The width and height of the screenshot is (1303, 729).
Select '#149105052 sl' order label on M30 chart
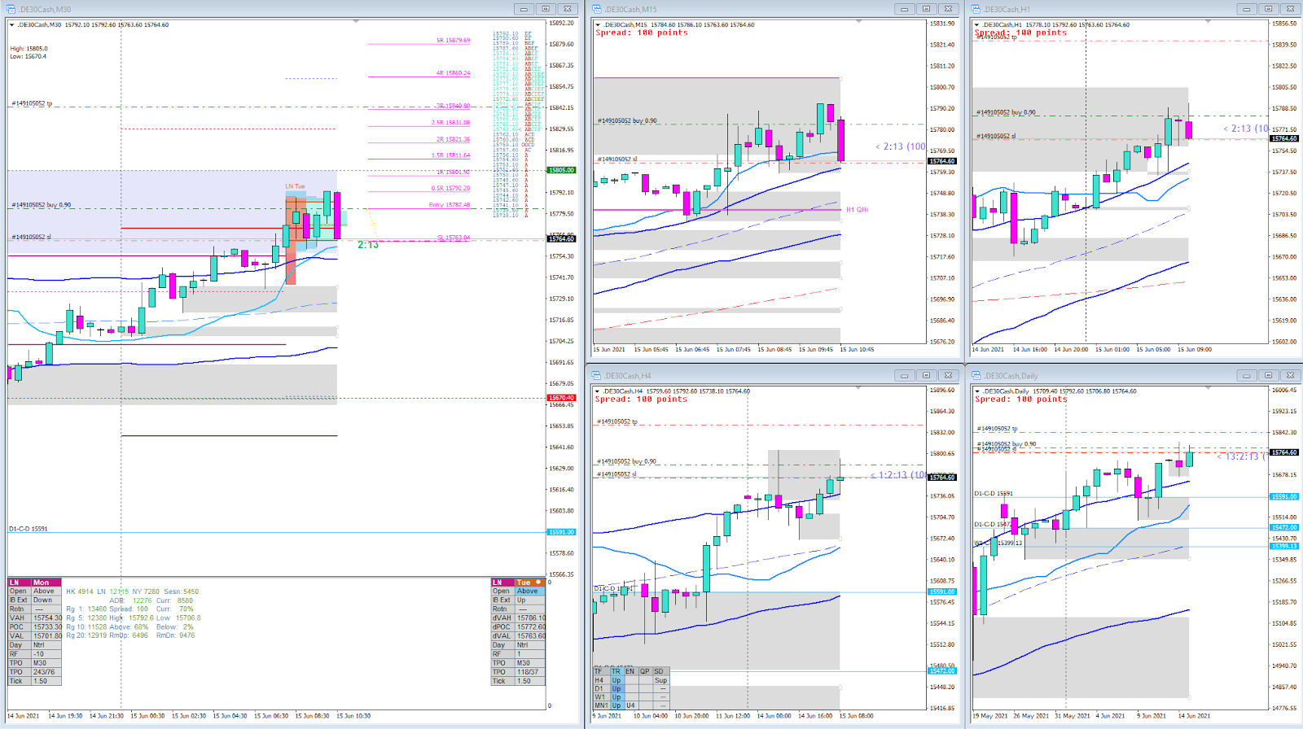31,237
